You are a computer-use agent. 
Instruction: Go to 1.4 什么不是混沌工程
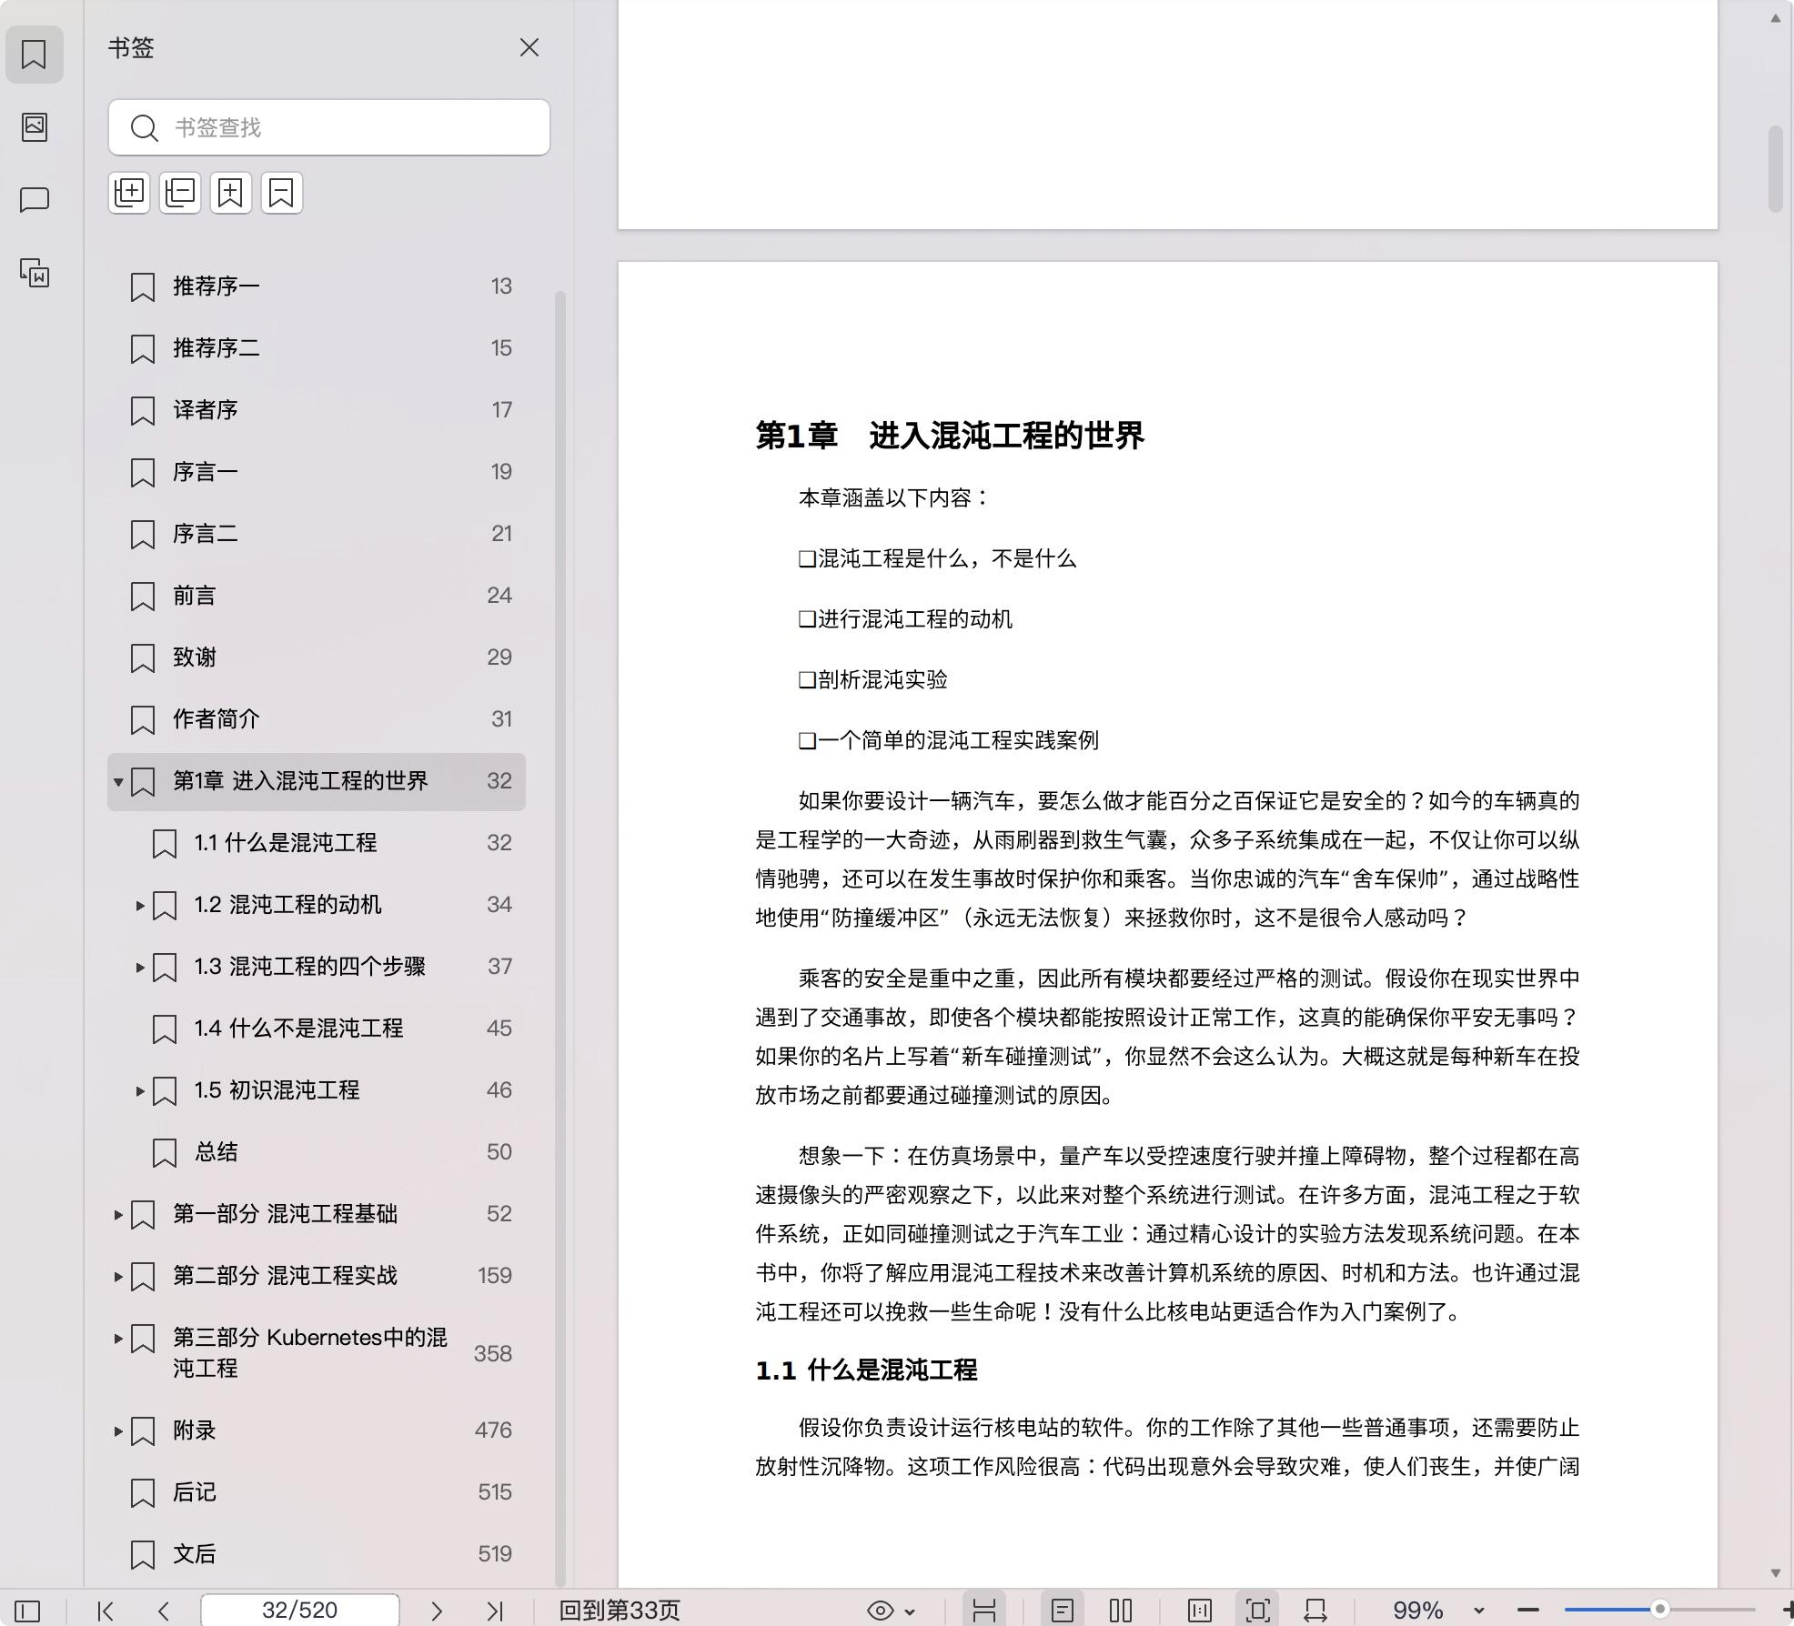click(317, 1029)
